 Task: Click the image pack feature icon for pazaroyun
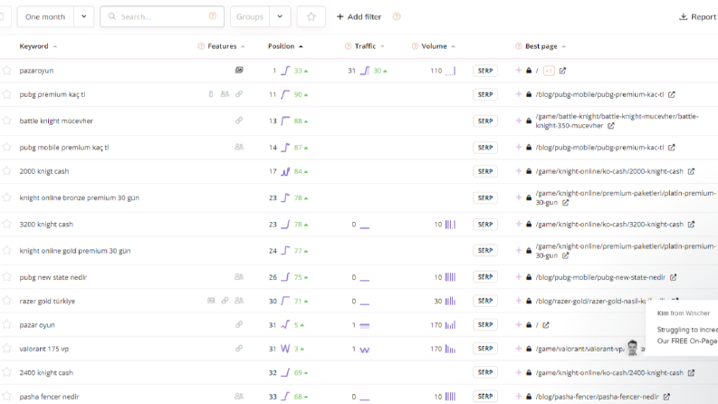point(239,70)
